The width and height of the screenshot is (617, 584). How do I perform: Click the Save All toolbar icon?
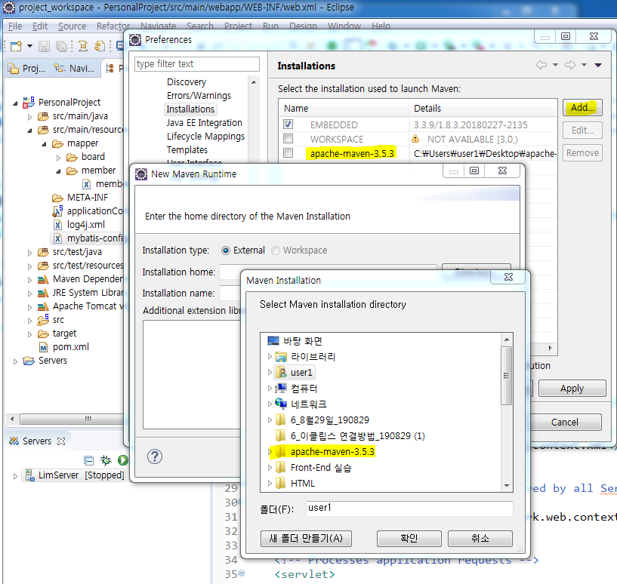(61, 47)
